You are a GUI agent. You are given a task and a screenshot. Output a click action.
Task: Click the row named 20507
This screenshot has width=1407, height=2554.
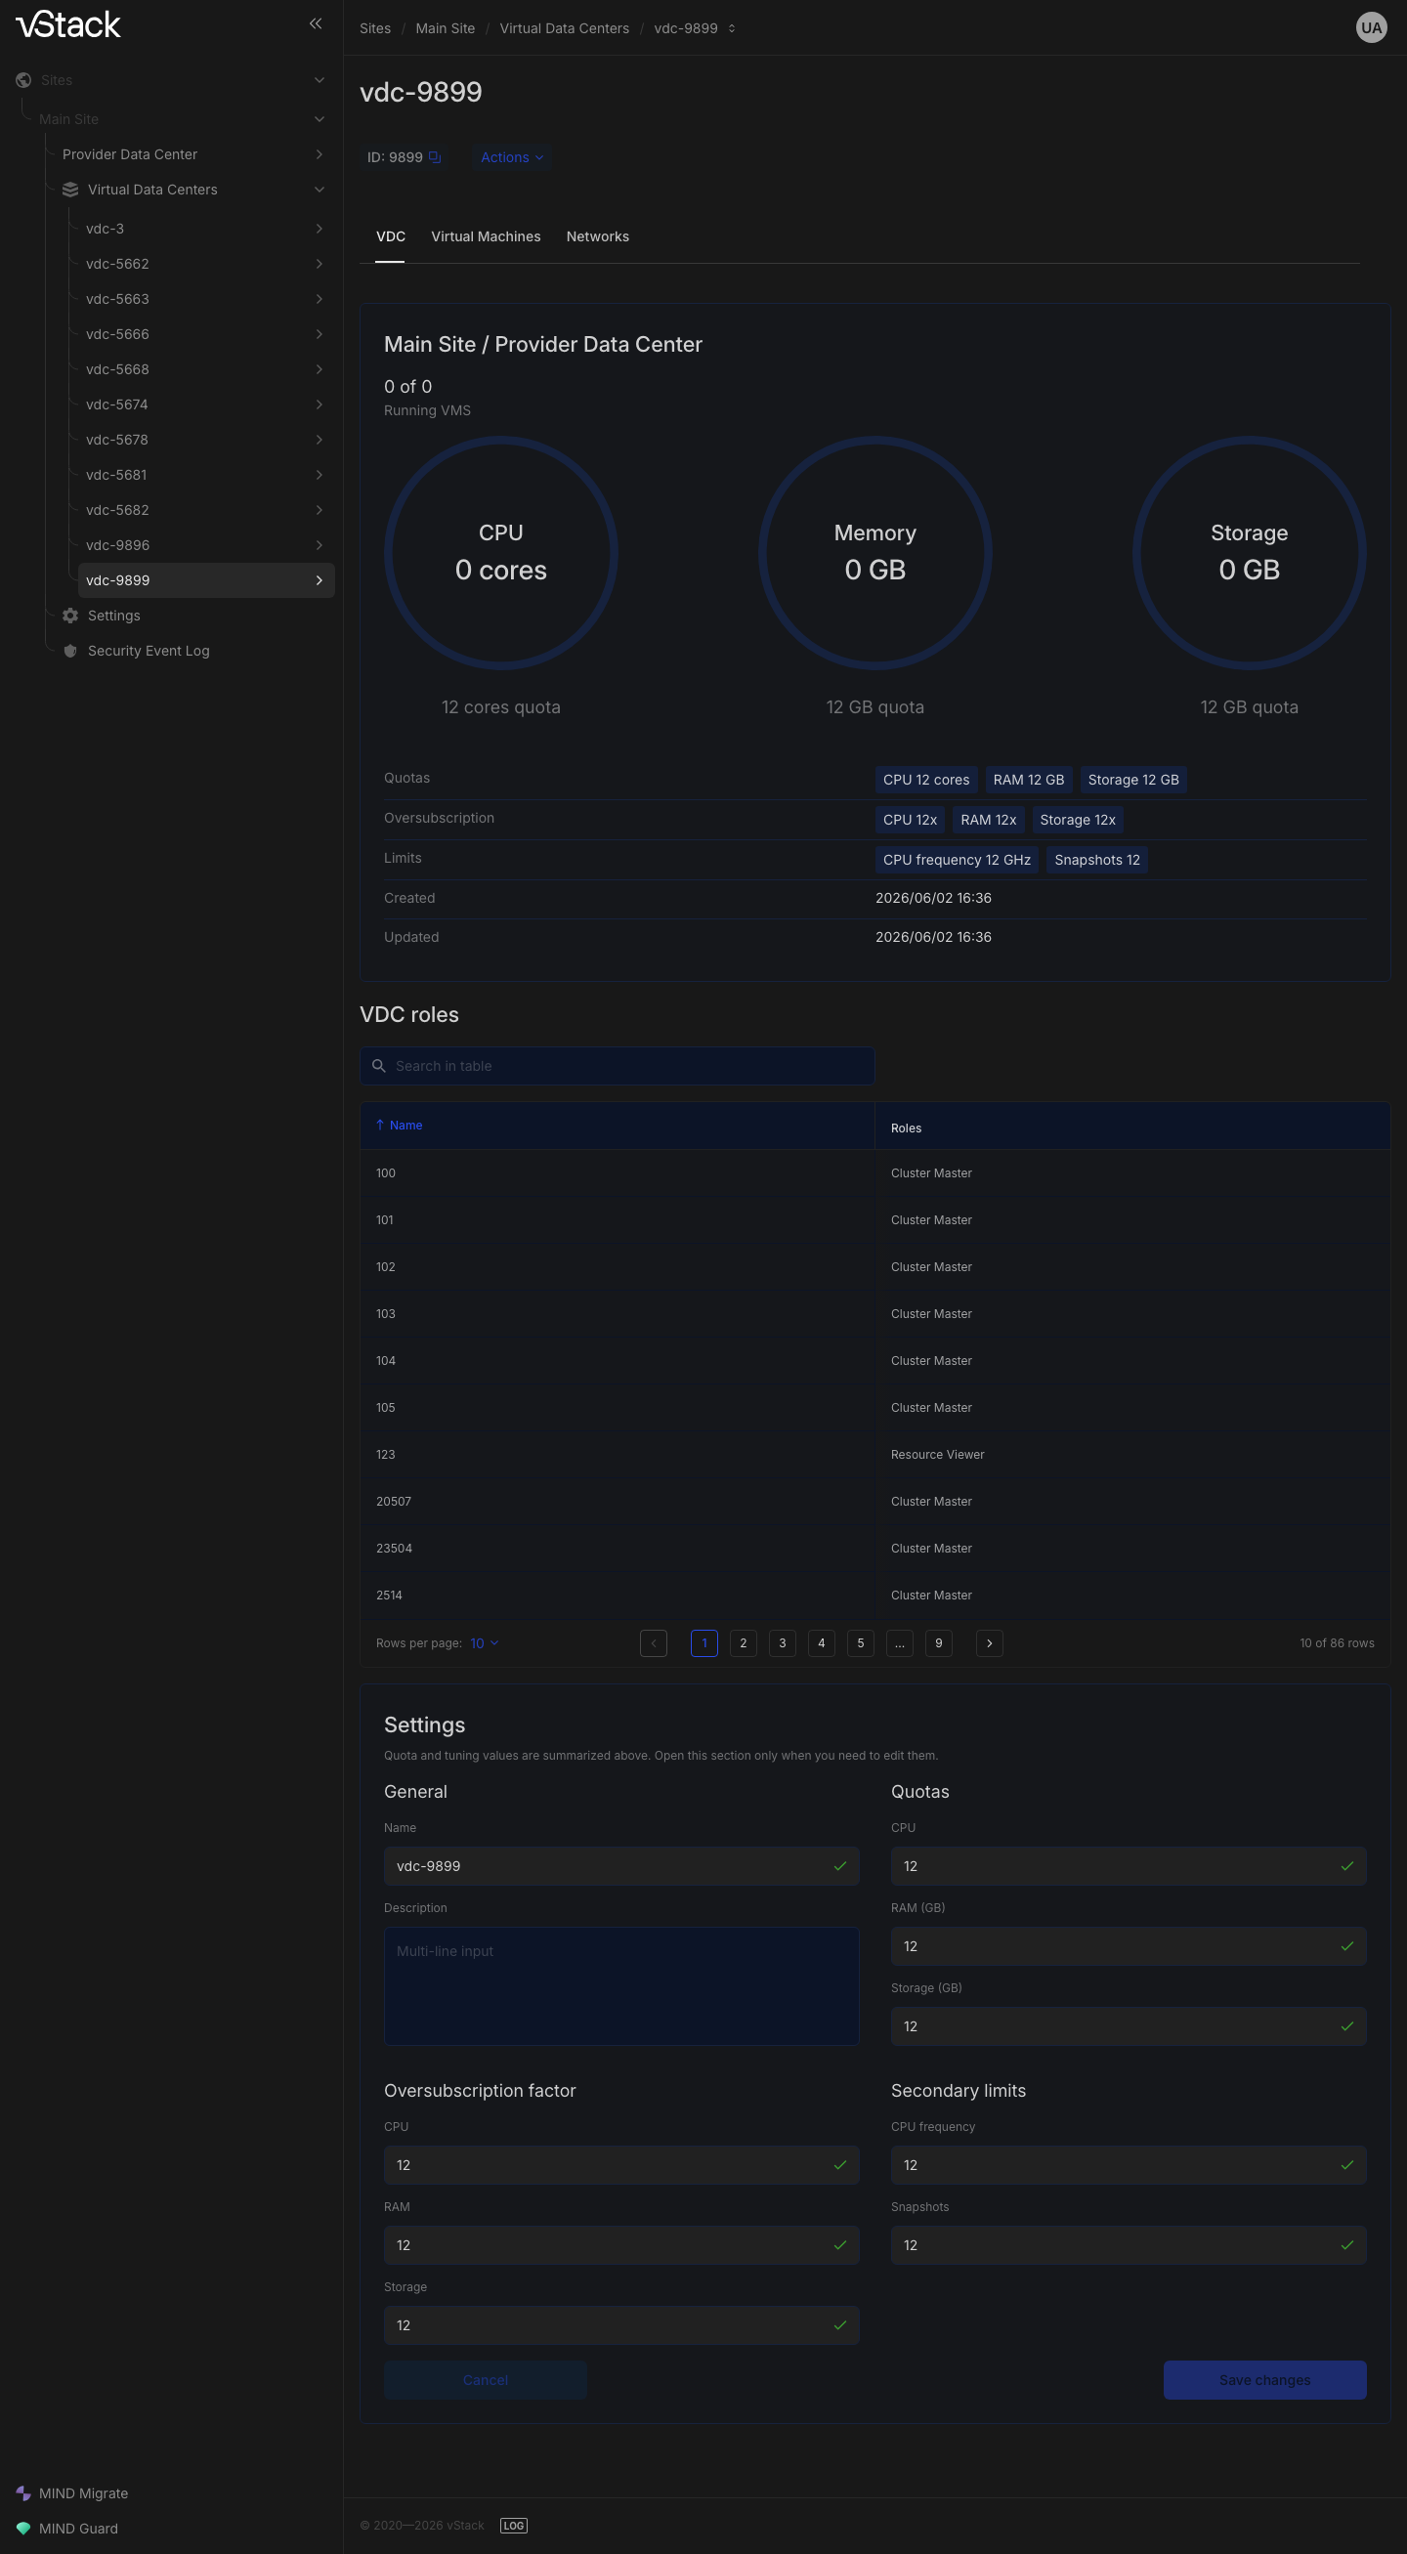[874, 1501]
